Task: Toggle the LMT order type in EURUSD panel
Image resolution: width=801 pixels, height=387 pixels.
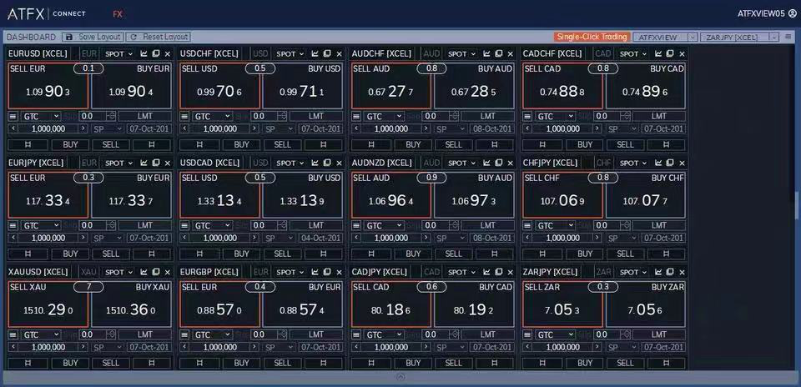Action: [144, 117]
